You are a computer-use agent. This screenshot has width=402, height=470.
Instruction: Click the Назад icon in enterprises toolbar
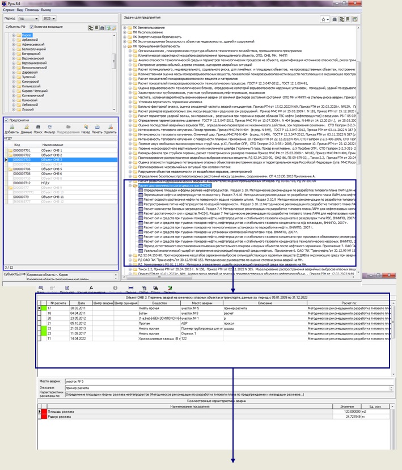point(86,126)
